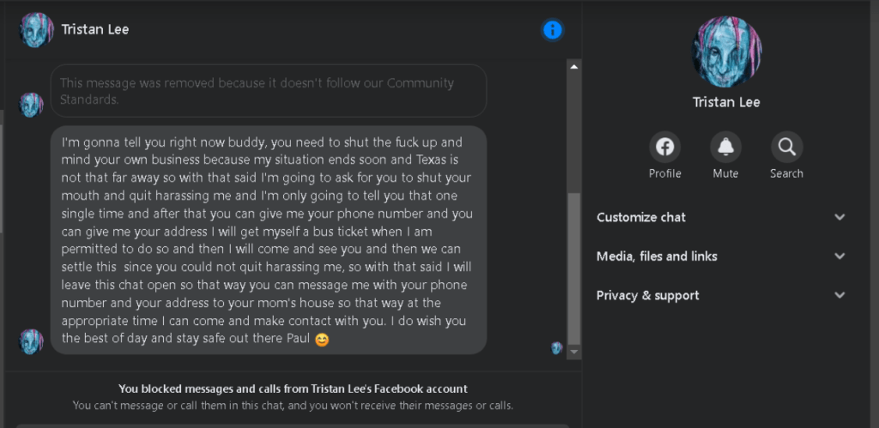Click the avatar beside the removed message
879x428 pixels.
point(32,105)
